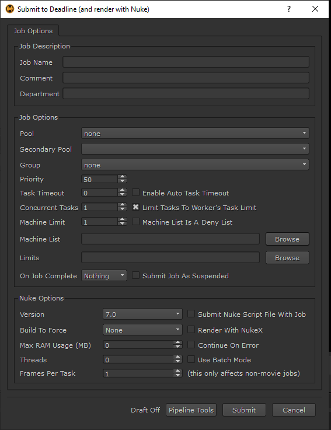Click the Limits text field

[170, 257]
